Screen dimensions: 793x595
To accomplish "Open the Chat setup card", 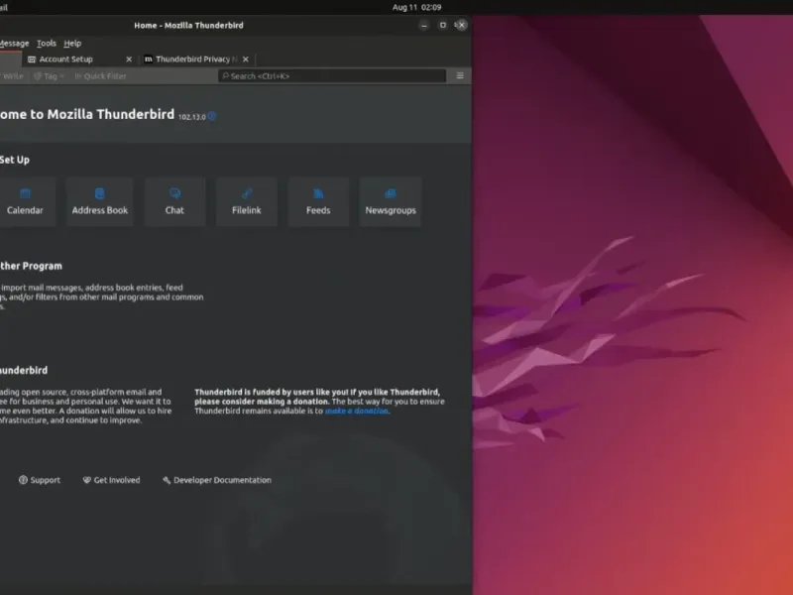I will click(x=174, y=201).
